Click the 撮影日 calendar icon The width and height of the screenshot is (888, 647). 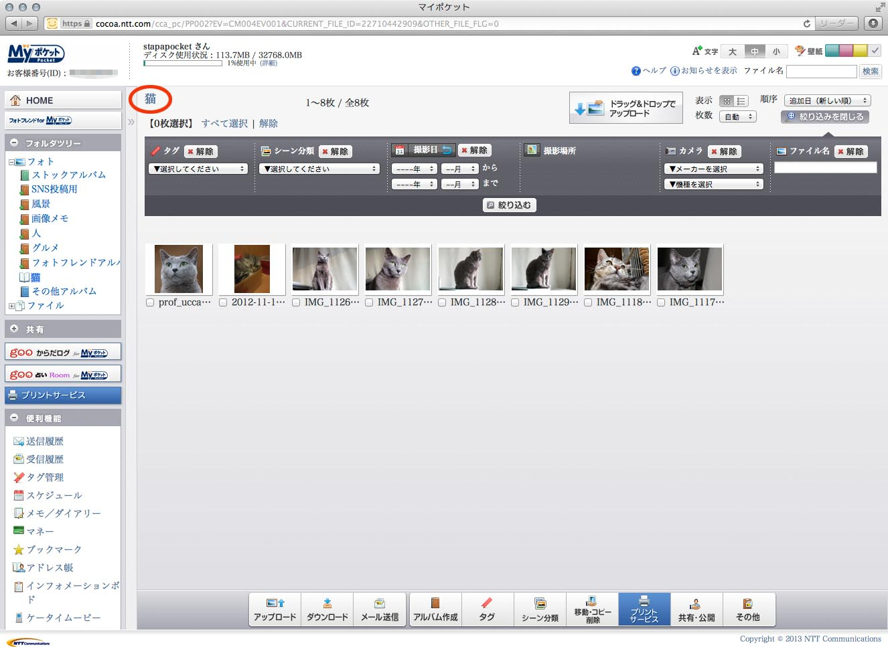(400, 151)
